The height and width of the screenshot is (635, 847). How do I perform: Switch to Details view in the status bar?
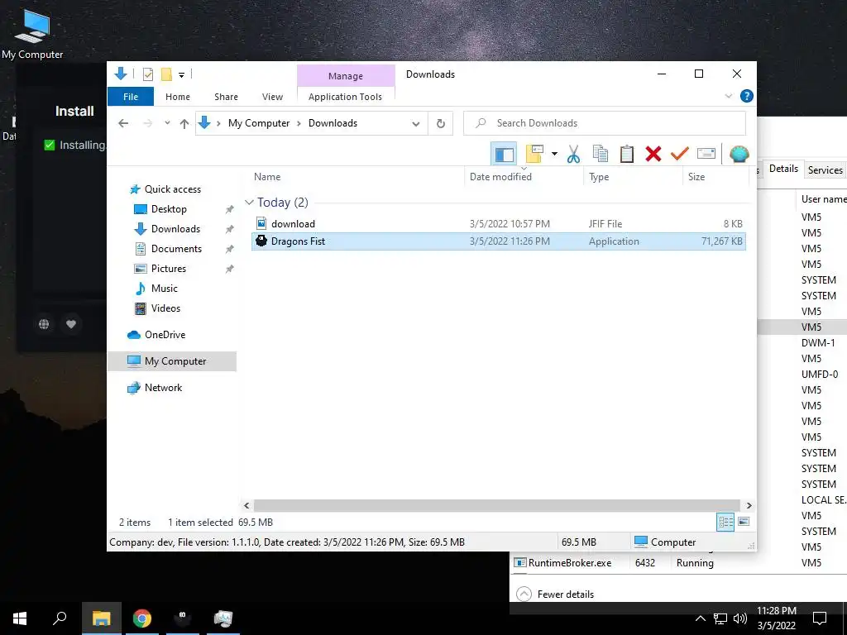[x=725, y=522]
